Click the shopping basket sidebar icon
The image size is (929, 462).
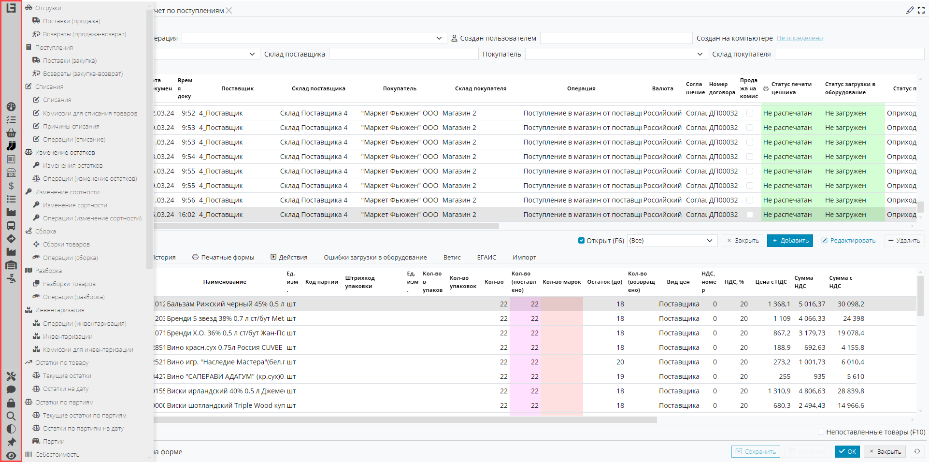[x=11, y=133]
